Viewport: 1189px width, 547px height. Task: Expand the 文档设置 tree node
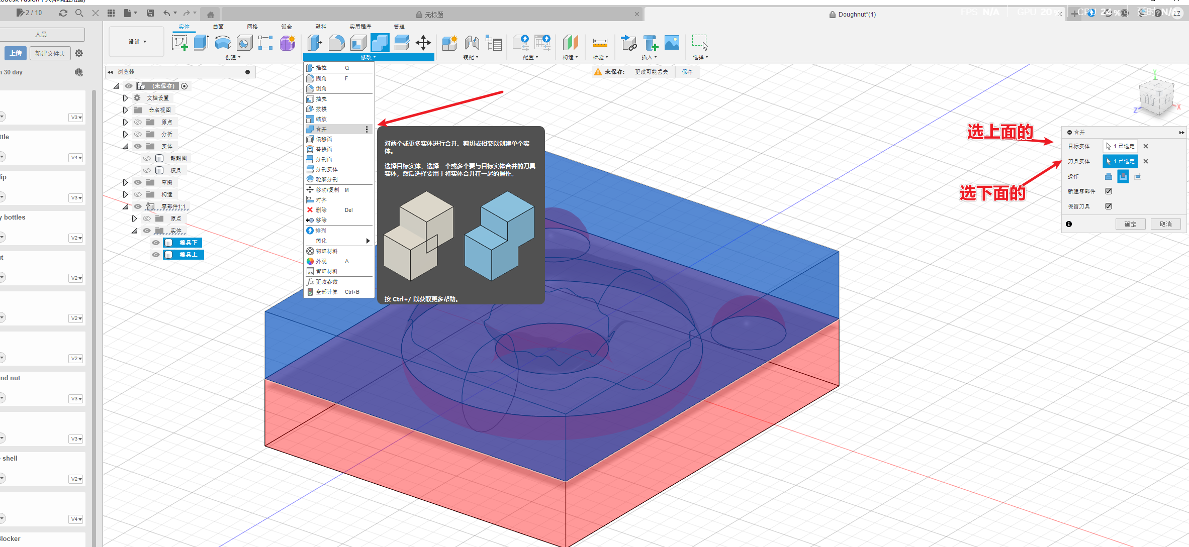pos(126,98)
